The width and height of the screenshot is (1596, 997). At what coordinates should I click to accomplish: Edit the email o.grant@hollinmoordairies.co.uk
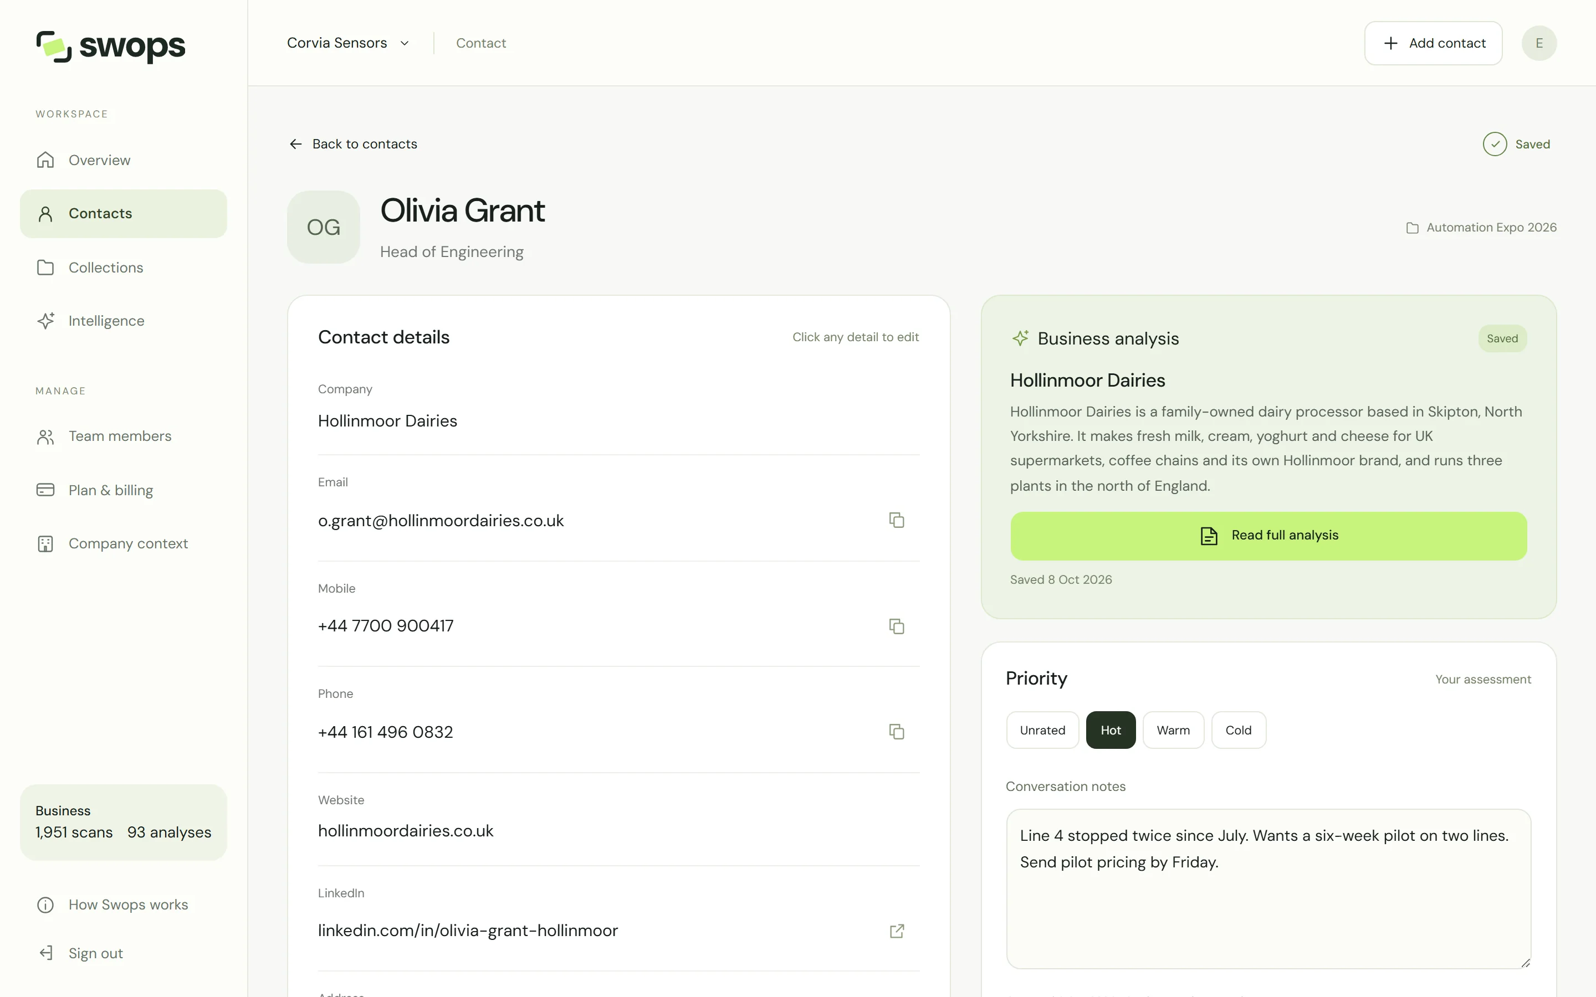point(441,520)
